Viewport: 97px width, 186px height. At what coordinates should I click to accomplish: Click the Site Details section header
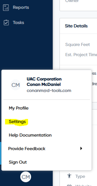pyautogui.click(x=76, y=26)
